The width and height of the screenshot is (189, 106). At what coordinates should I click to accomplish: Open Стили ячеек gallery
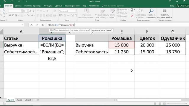click(x=113, y=14)
